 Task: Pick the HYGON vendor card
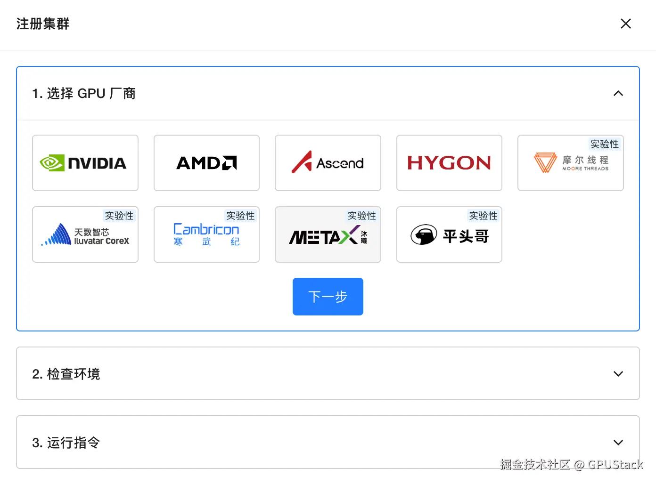[449, 163]
